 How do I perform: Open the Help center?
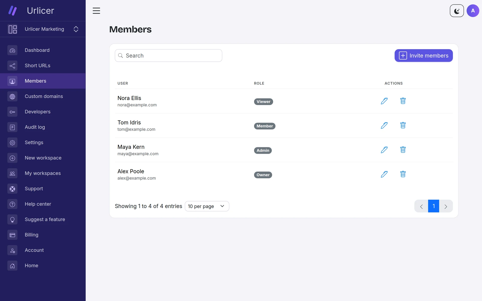[x=43, y=204]
